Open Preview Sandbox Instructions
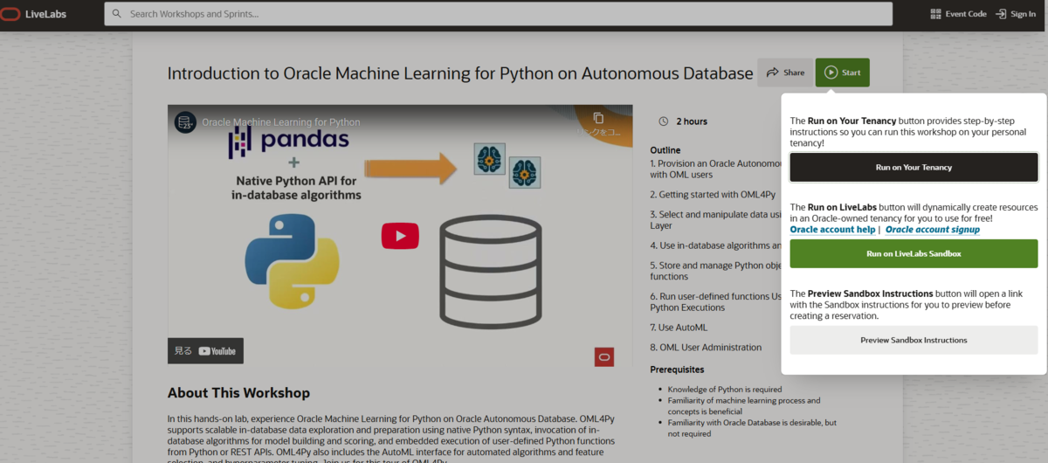Image resolution: width=1048 pixels, height=463 pixels. 914,340
